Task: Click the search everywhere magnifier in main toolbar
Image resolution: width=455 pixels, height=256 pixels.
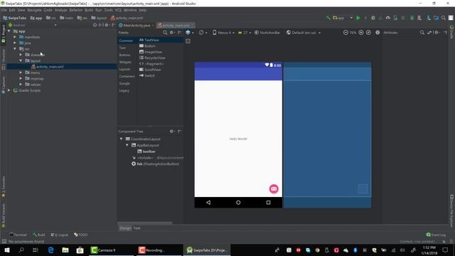Action: click(444, 18)
